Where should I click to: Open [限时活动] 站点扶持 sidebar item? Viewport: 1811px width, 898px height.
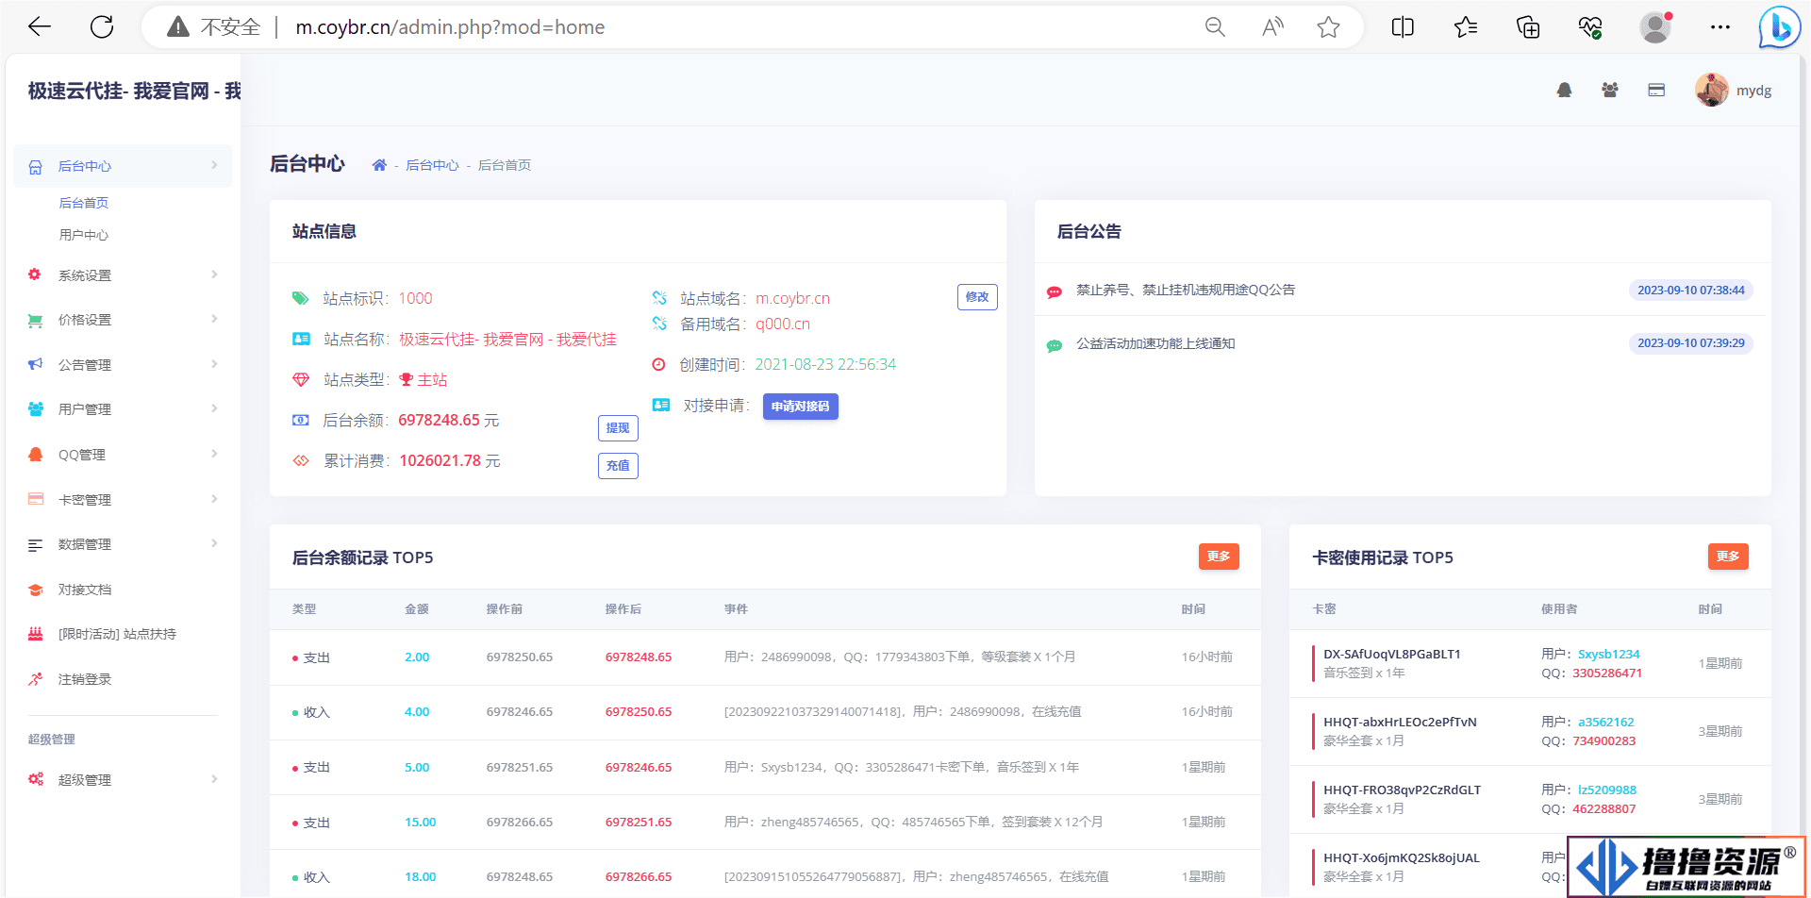coord(117,634)
